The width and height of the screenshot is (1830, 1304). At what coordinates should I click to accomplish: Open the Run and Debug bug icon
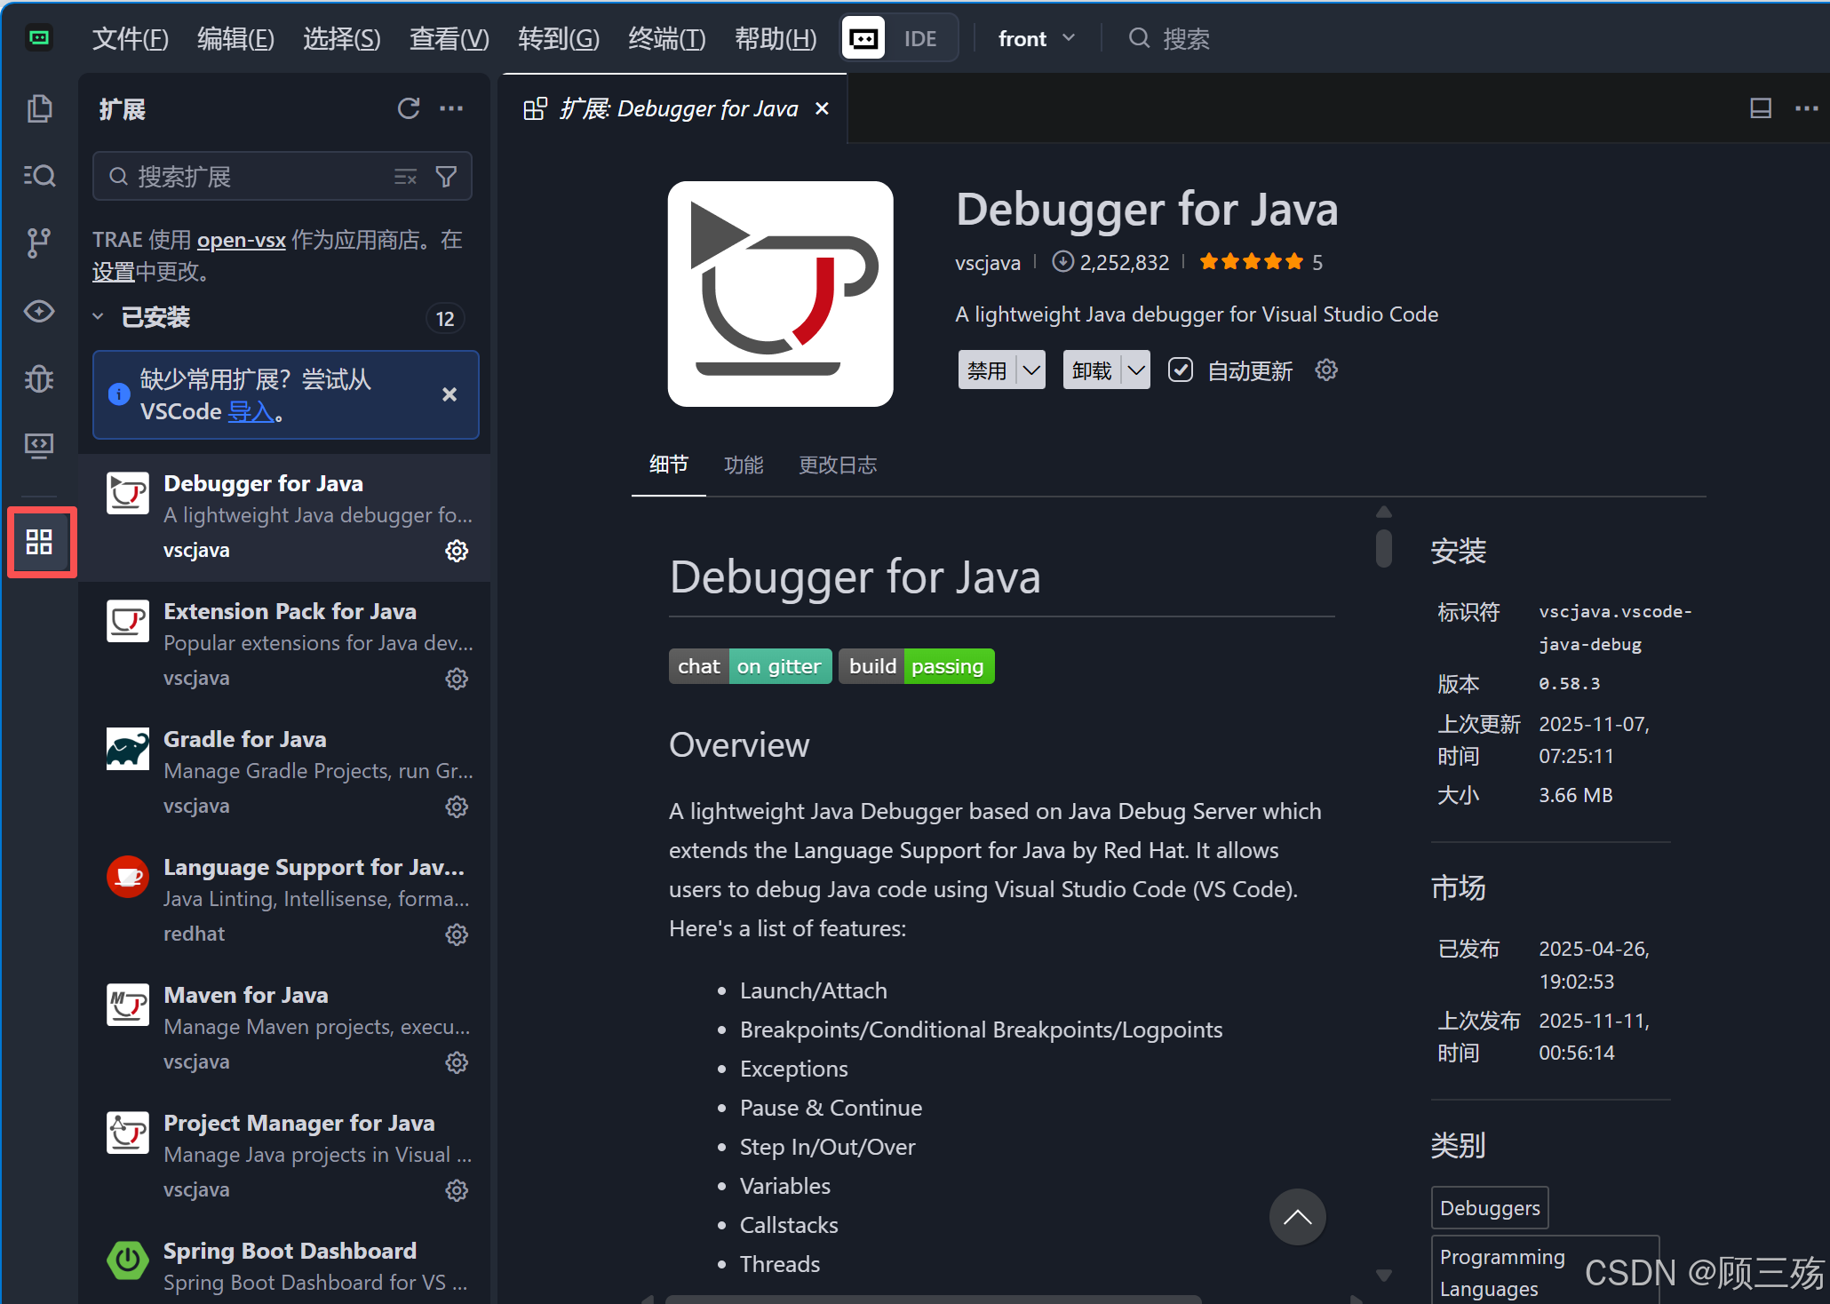pos(39,379)
